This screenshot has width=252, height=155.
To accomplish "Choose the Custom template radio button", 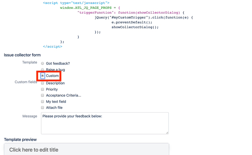I will point(42,76).
